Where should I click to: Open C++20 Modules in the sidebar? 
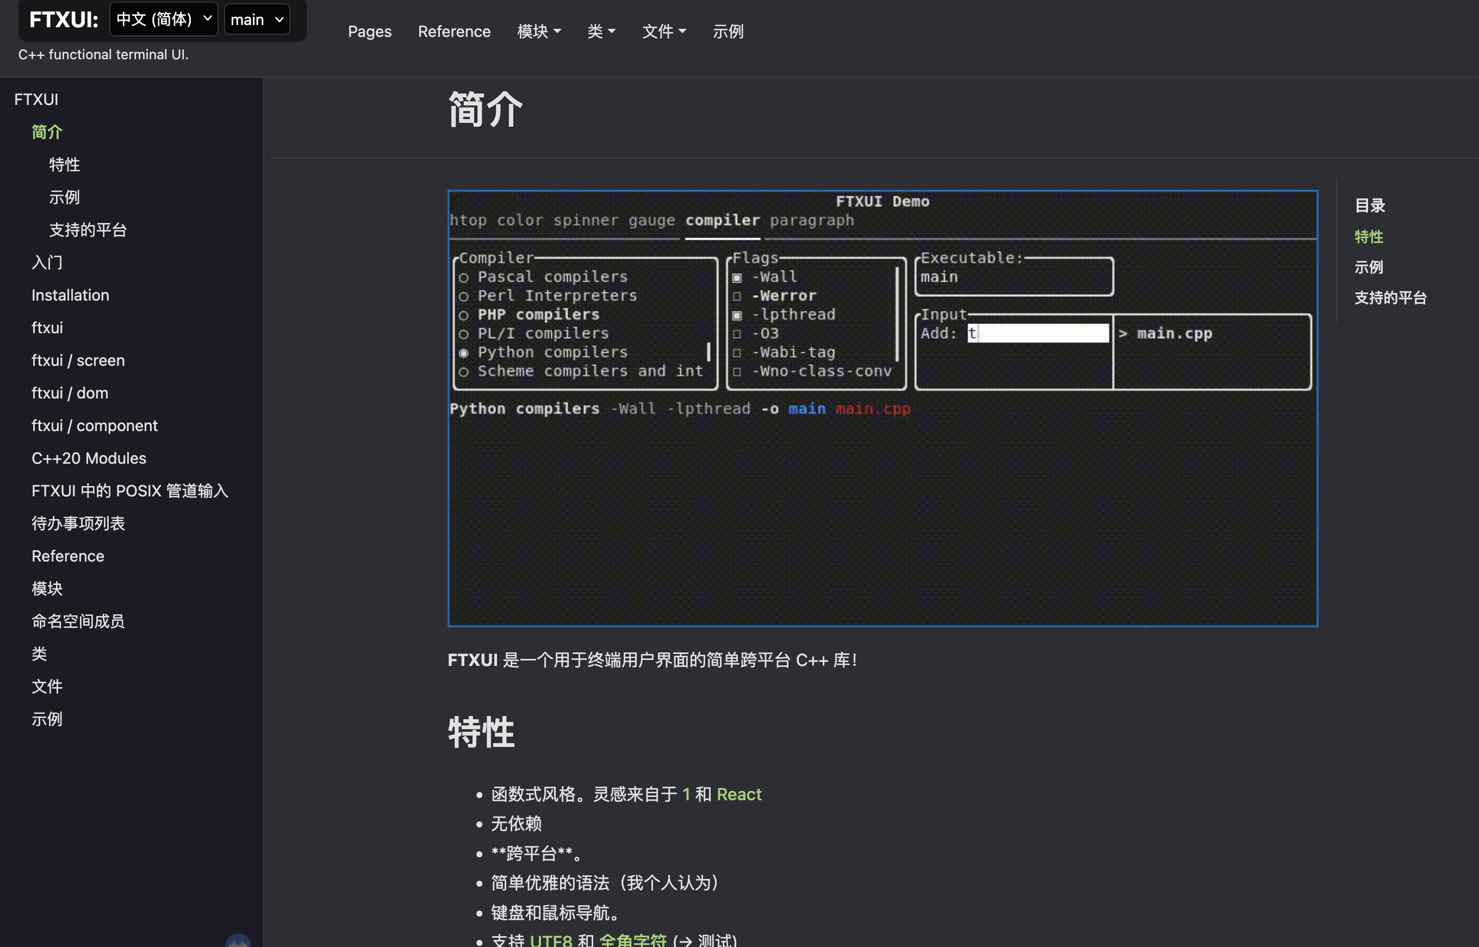tap(89, 458)
